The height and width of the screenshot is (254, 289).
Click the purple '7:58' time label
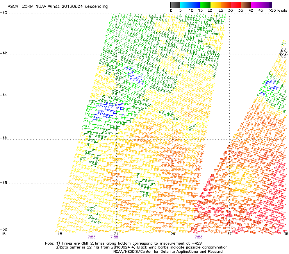click(92, 237)
